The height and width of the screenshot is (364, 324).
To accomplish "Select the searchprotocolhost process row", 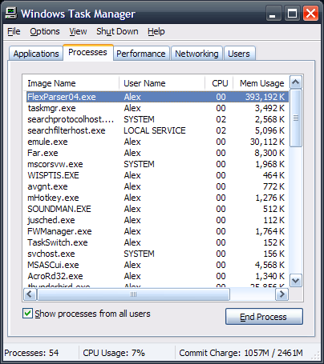I will 157,119.
